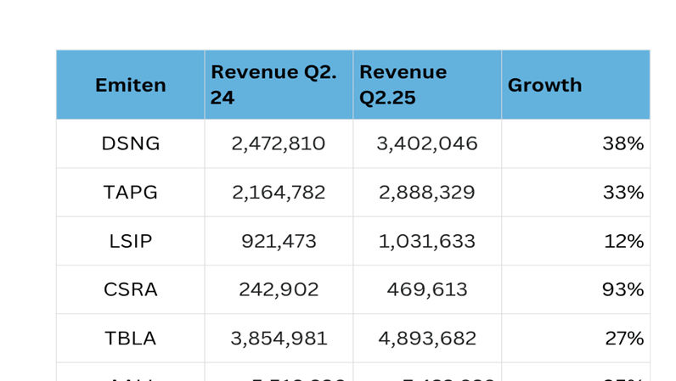Select the DSNG ticker cell
Screen dimensions: 676x381
coord(130,143)
